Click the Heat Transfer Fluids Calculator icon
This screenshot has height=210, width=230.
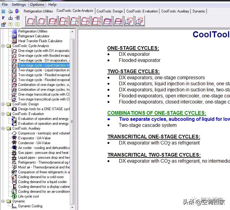[x=14, y=41]
